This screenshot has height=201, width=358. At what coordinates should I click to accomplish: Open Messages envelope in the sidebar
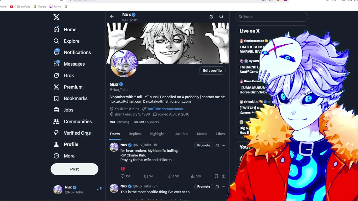click(x=56, y=64)
